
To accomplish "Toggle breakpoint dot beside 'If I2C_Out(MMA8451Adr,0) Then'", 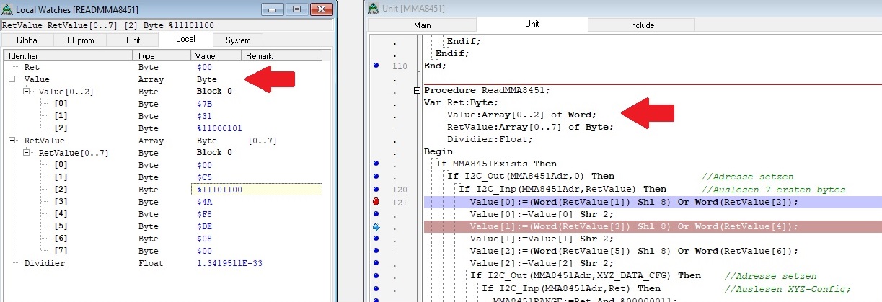I will click(x=376, y=177).
